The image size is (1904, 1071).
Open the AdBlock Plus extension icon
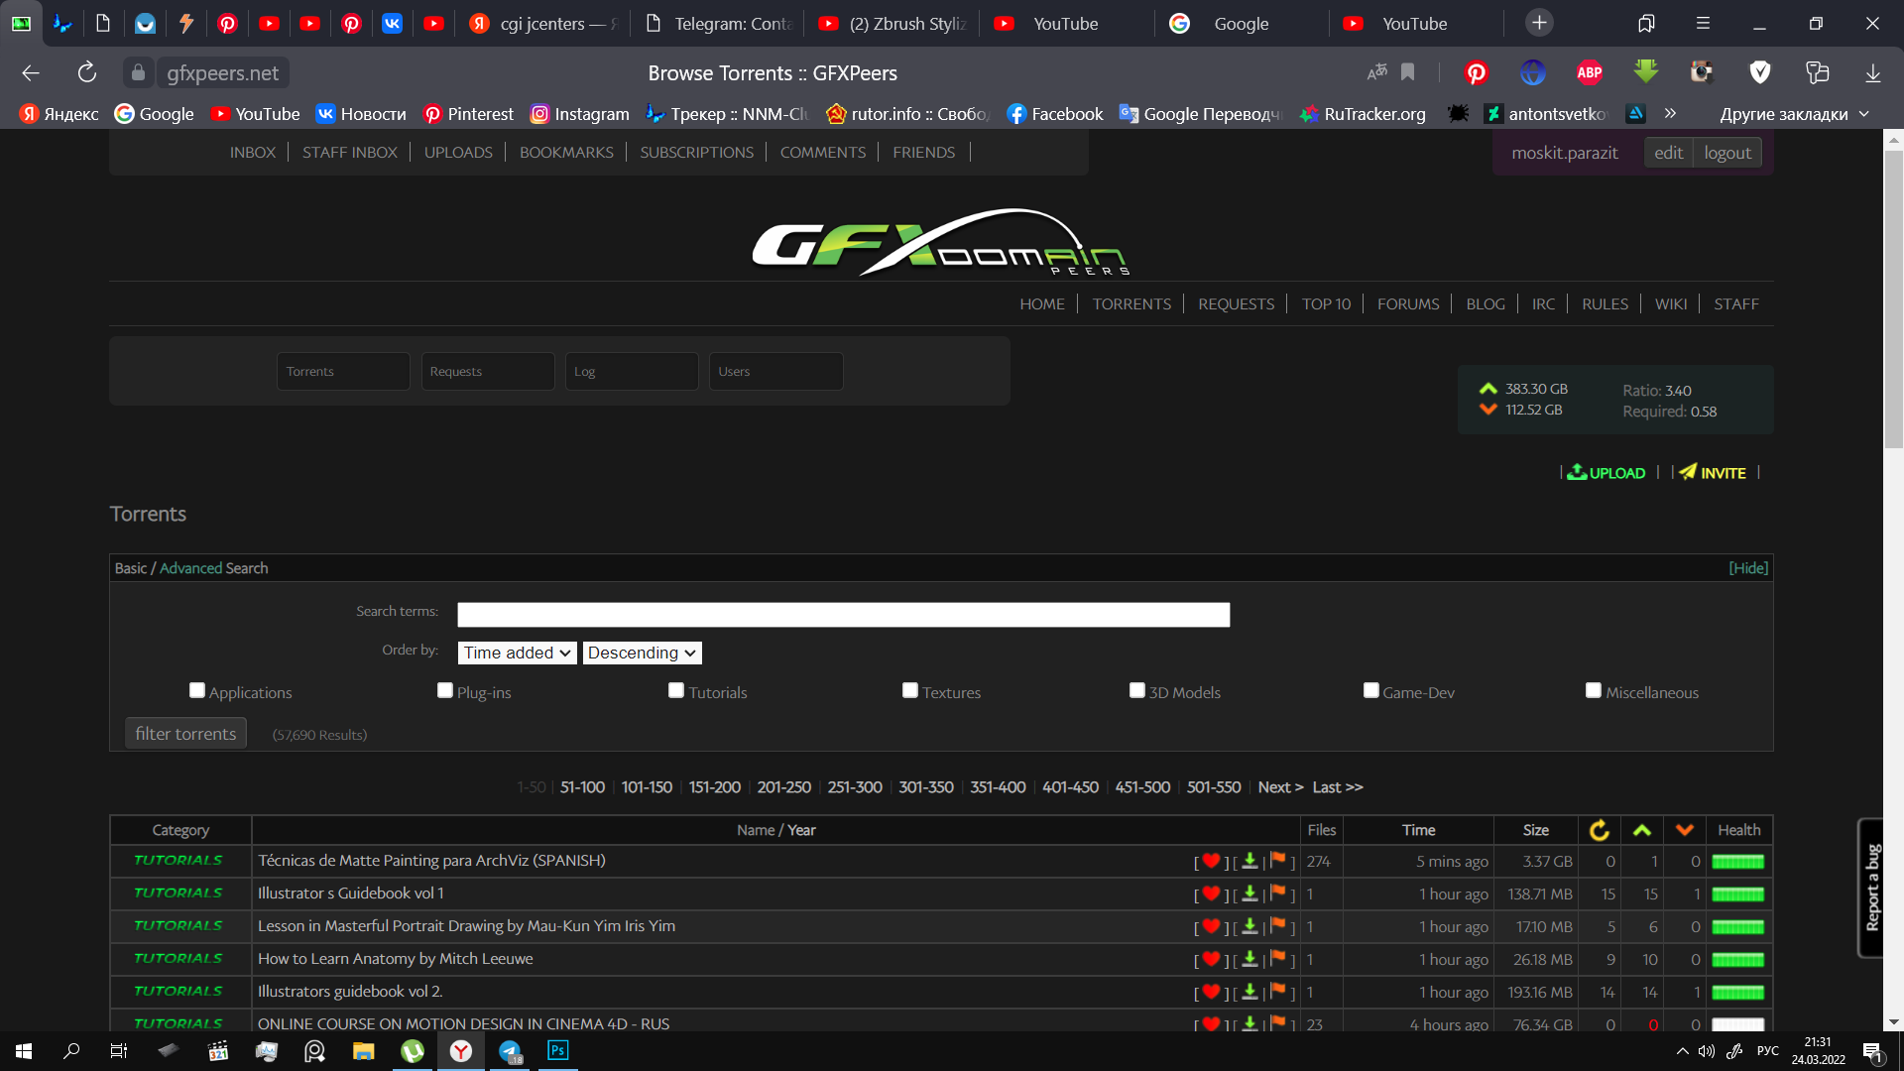[x=1590, y=72]
